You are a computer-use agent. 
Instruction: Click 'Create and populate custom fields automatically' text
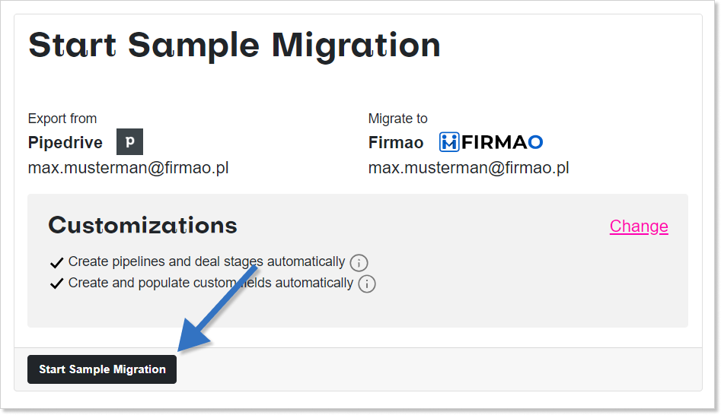[x=211, y=283]
